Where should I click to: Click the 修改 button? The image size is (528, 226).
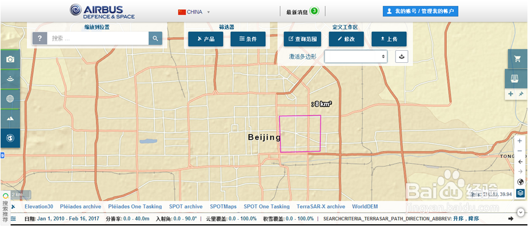tap(346, 39)
